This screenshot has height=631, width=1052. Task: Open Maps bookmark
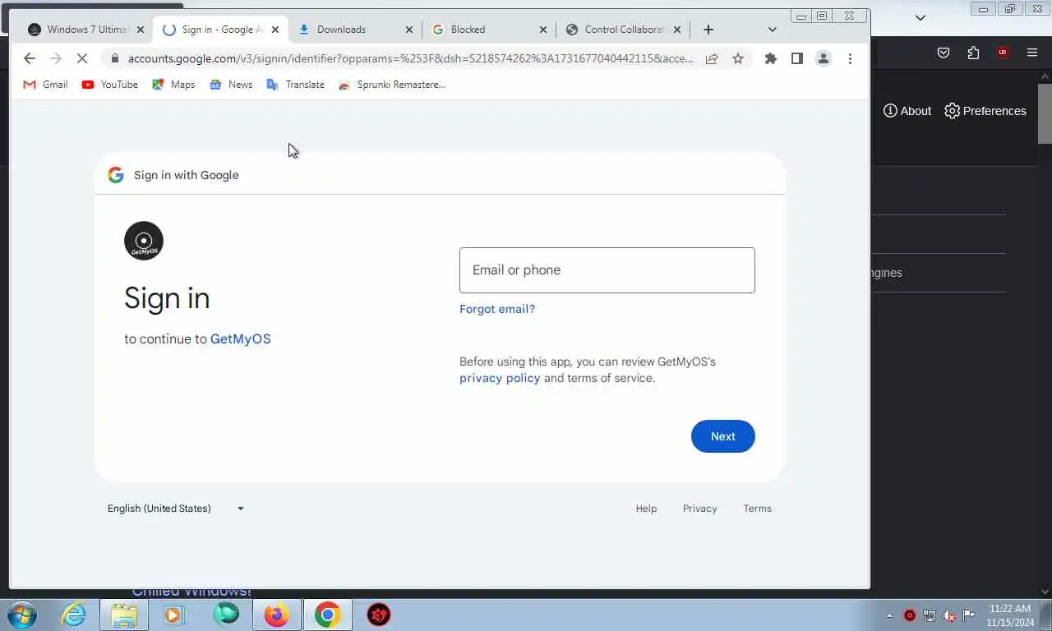(173, 85)
